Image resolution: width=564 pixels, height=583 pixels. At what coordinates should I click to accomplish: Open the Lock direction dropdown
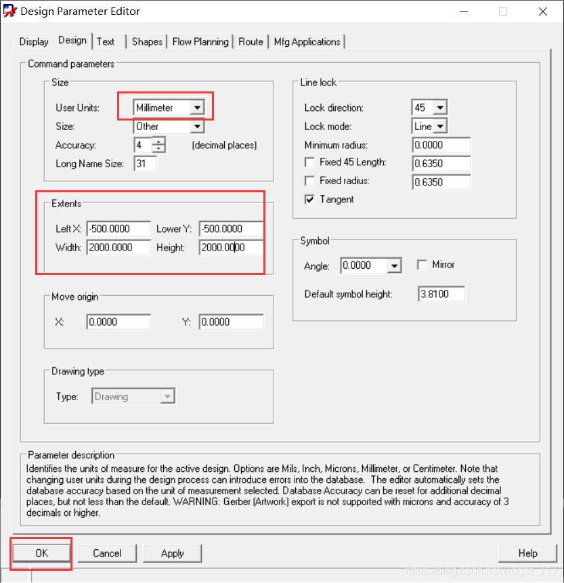pyautogui.click(x=439, y=108)
